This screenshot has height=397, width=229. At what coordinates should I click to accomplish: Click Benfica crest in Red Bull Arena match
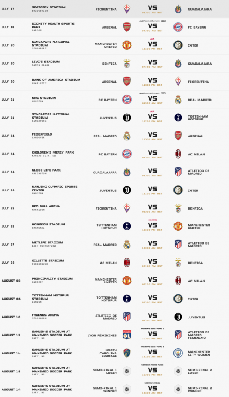[x=178, y=209]
